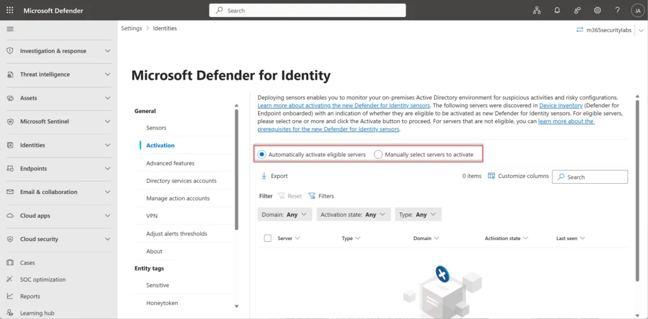The width and height of the screenshot is (648, 319).
Task: Open Adjust alerts thresholds settings
Action: point(177,234)
